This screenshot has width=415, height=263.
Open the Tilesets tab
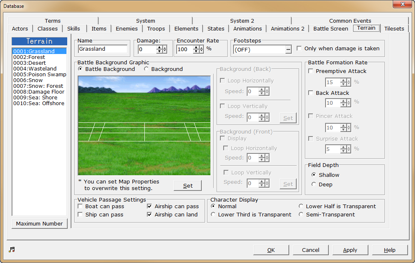[394, 28]
